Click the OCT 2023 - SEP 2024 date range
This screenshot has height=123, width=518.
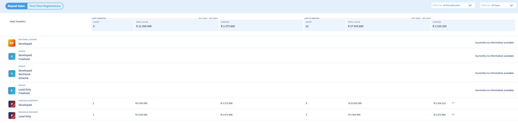click(x=421, y=18)
